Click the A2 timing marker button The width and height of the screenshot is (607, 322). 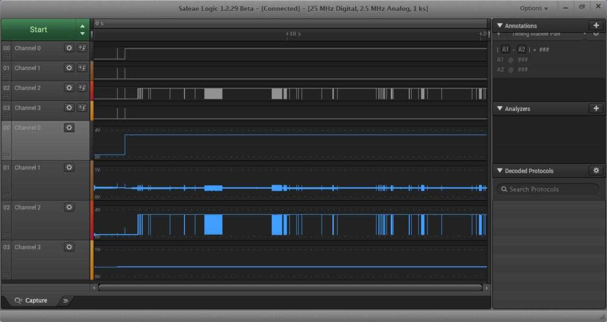(x=522, y=50)
